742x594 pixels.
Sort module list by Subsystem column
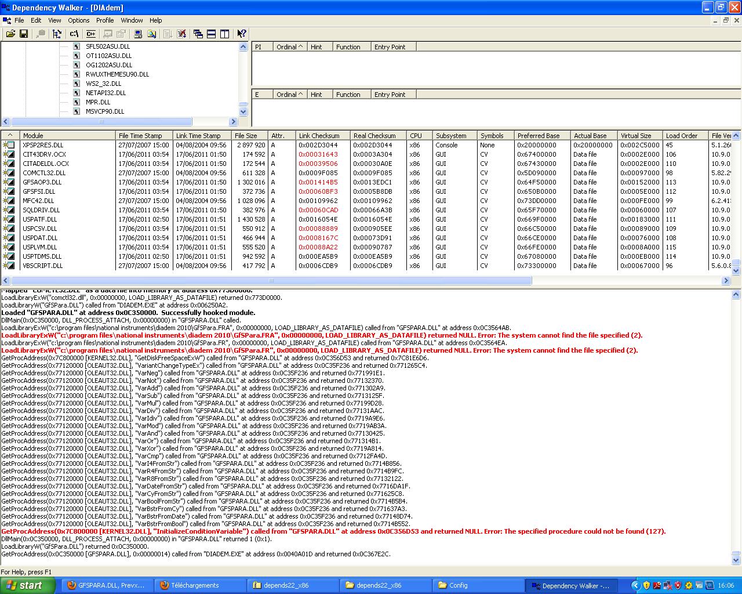[x=455, y=136]
